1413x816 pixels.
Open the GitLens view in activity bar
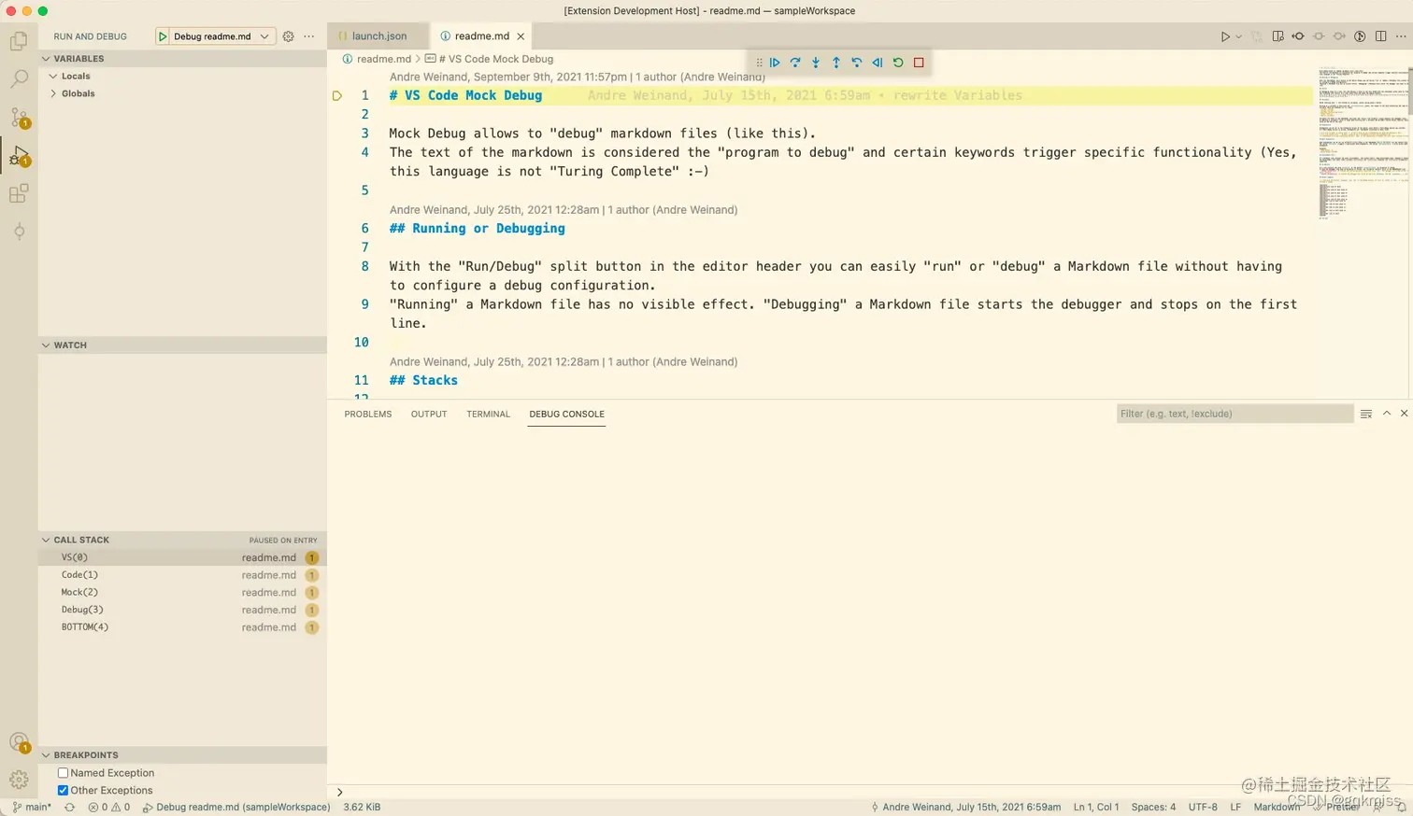pos(19,232)
